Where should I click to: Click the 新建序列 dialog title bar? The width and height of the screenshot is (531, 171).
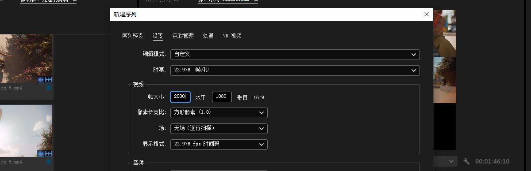[271, 14]
